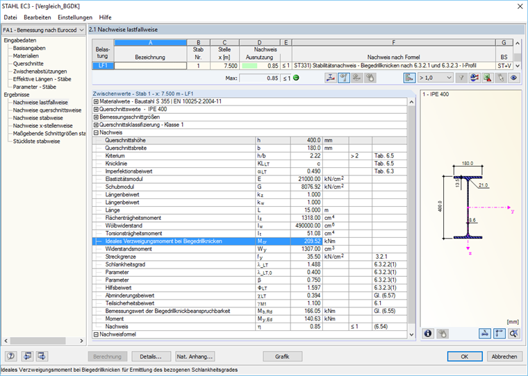Click the 'ST331) Stabilitätsnachweis' formula cell

click(x=394, y=66)
